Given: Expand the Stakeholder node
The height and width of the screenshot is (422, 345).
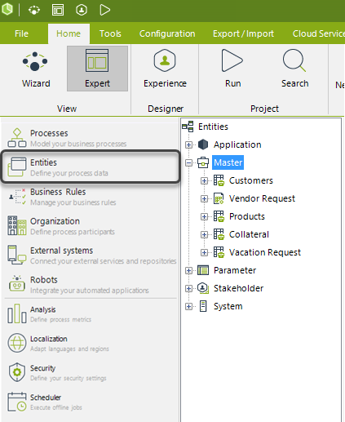Looking at the screenshot, I should tap(188, 288).
